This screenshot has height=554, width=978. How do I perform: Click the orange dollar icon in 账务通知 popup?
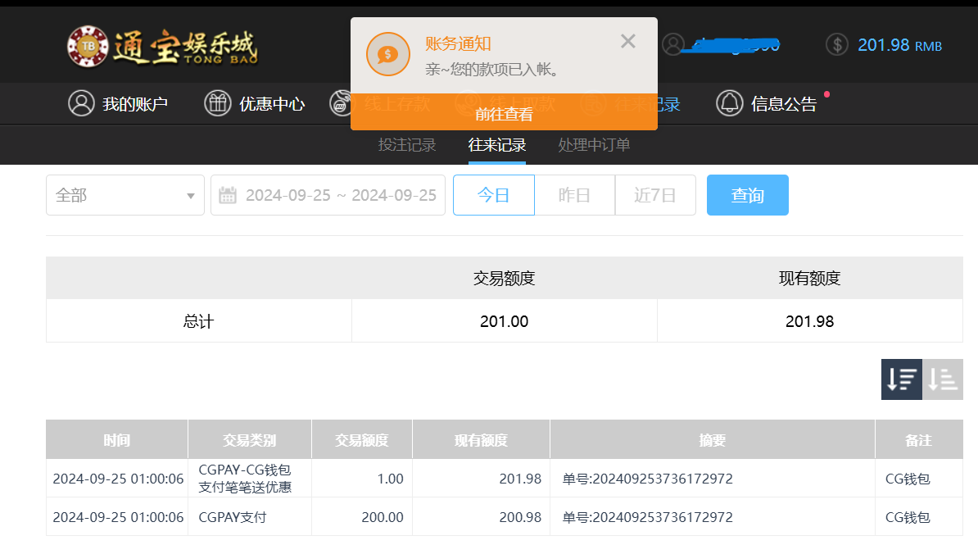click(x=387, y=54)
